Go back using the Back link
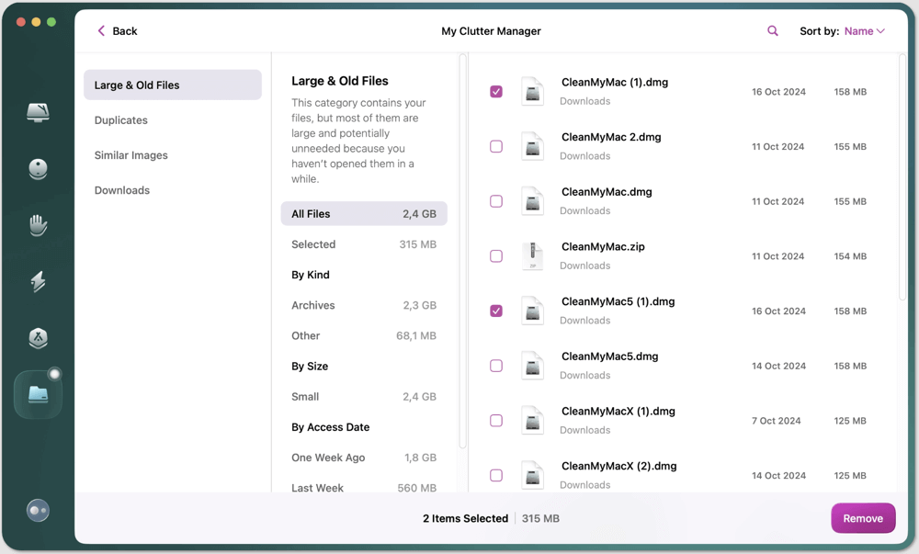Image resolution: width=919 pixels, height=554 pixels. (117, 30)
